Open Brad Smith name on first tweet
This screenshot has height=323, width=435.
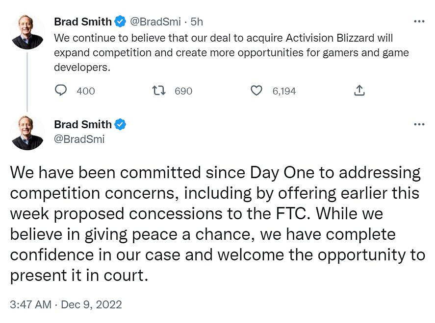[x=82, y=22]
